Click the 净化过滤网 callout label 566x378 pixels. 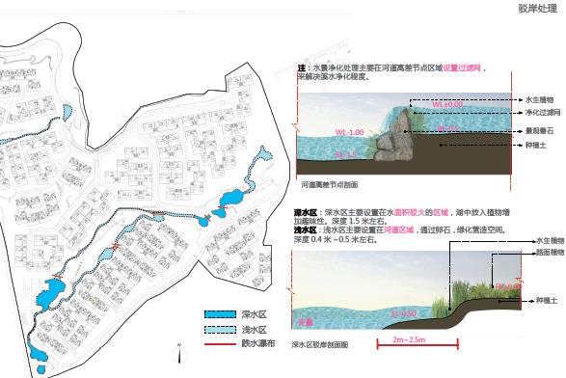click(543, 113)
